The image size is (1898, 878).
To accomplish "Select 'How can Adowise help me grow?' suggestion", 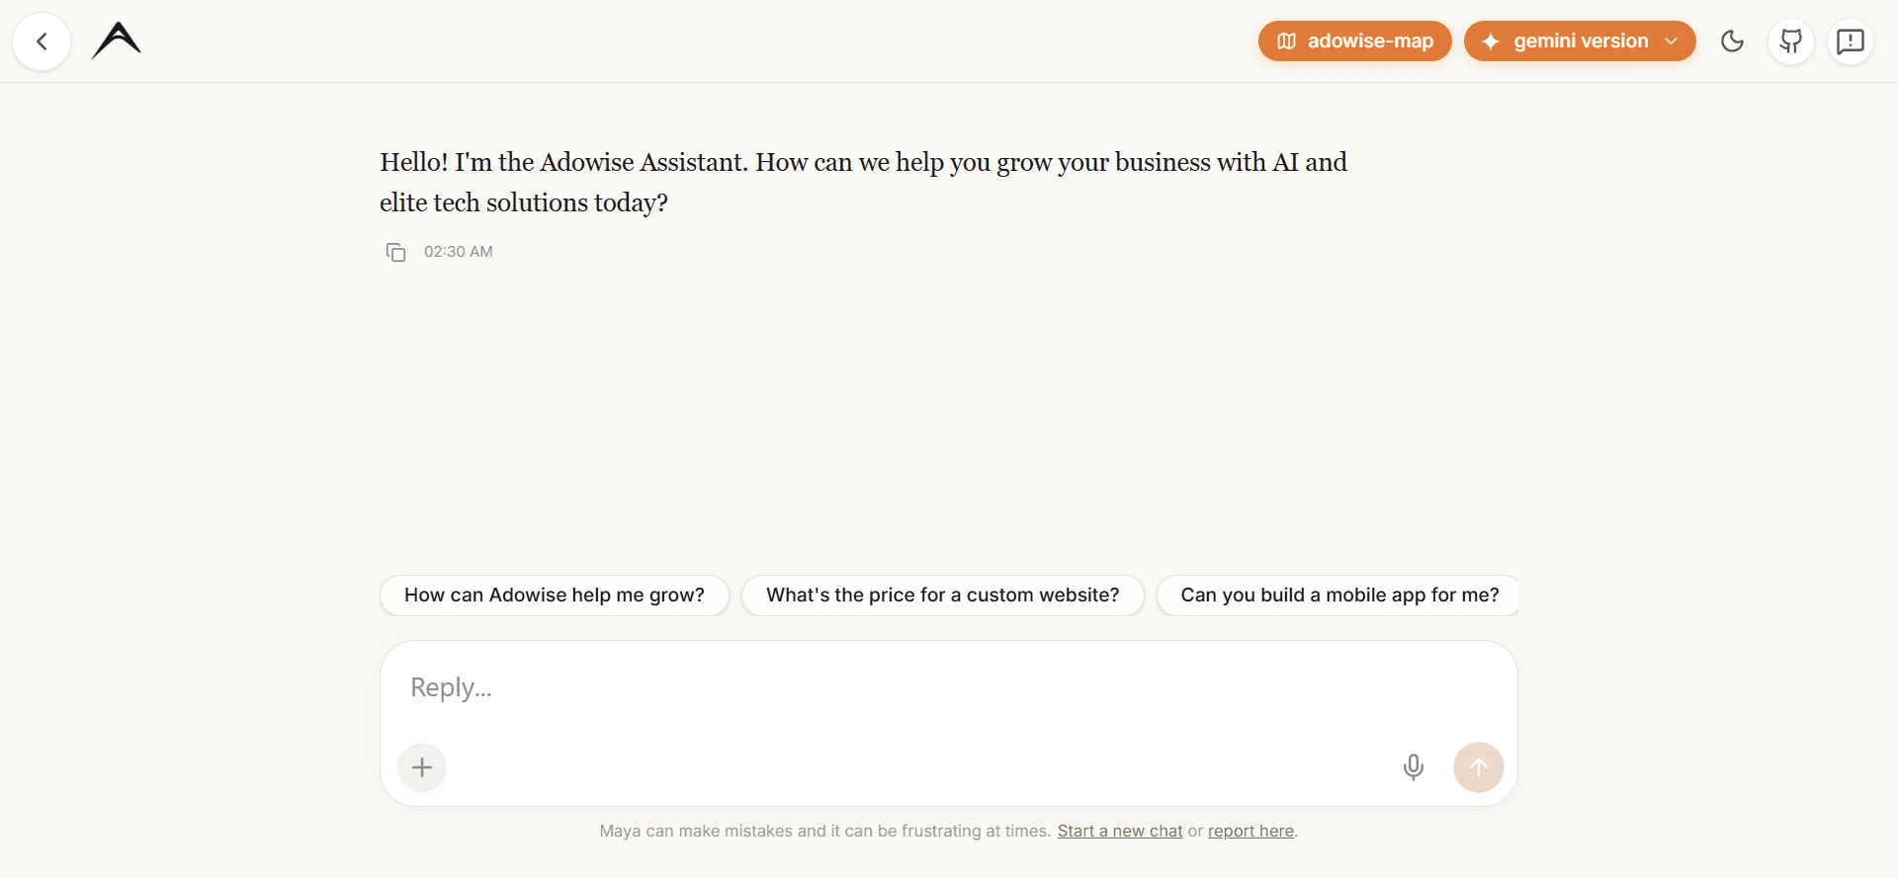I will (x=555, y=596).
